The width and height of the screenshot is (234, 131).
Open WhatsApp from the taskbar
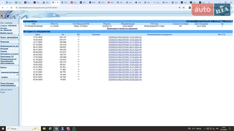(74, 128)
